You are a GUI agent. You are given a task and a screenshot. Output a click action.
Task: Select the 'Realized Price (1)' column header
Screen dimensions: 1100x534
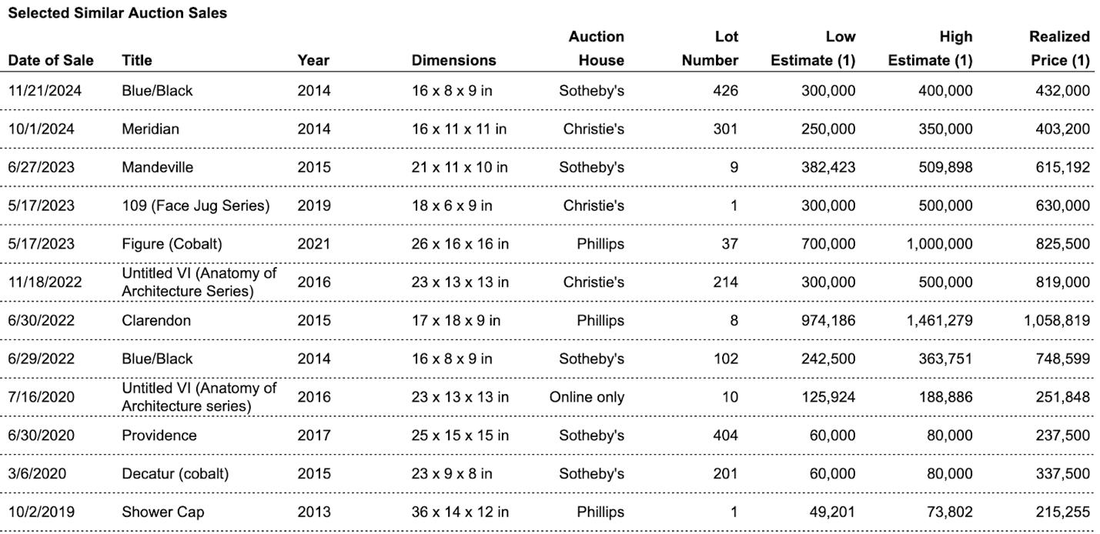1059,48
